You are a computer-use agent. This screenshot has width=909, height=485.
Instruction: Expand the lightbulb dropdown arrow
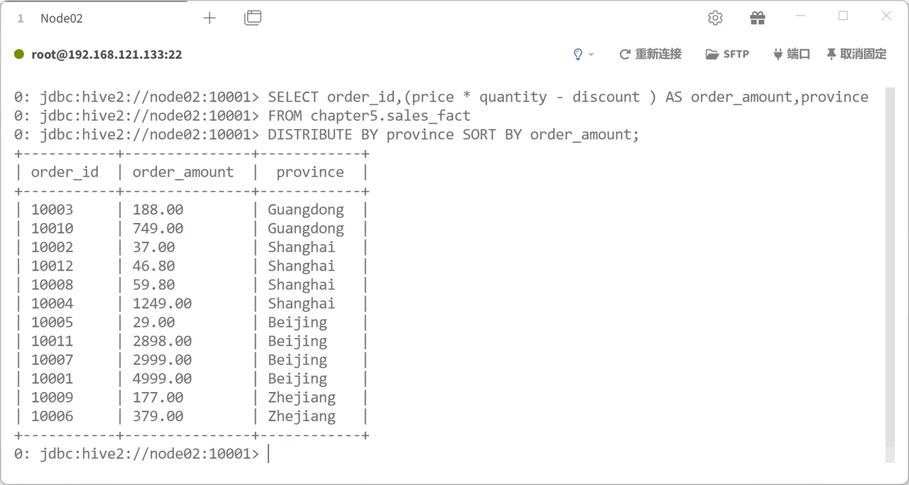point(592,55)
